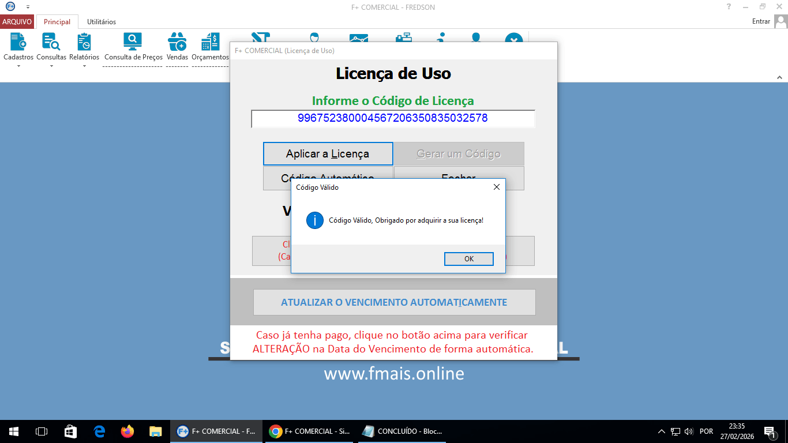Select the Orçamentos calculator icon
This screenshot has height=443, width=788.
pyautogui.click(x=209, y=42)
